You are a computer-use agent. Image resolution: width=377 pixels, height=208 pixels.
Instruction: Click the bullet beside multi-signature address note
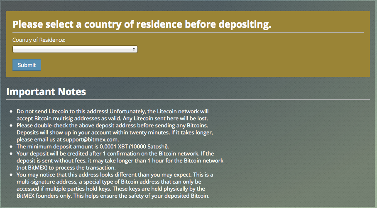click(x=11, y=175)
